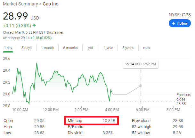Switch to the 5 days tab
Viewport: 195px width, 138px height.
[x=27, y=48]
